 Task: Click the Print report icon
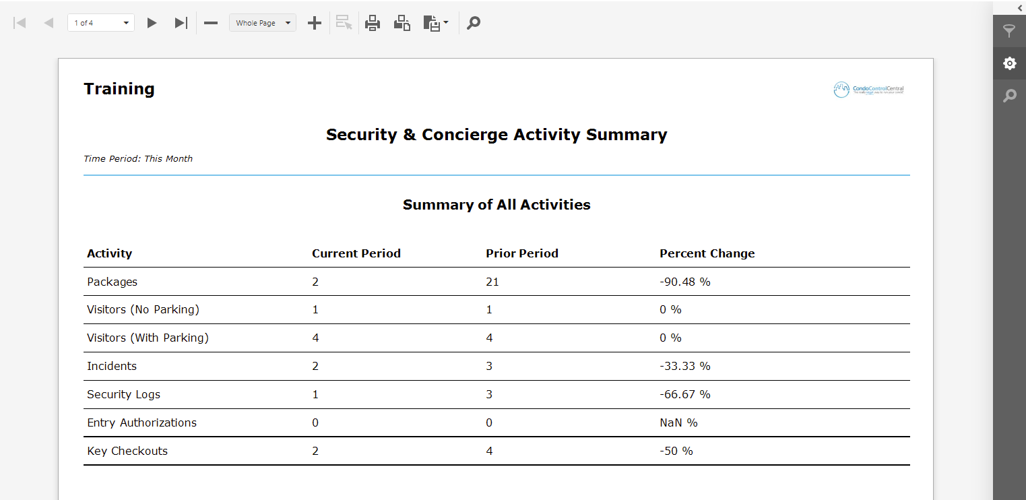[373, 22]
